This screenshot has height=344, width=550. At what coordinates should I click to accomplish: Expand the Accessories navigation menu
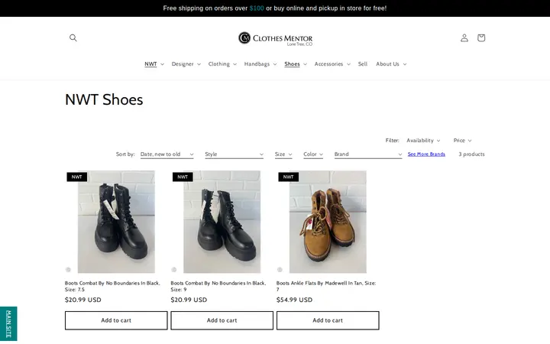pos(332,64)
